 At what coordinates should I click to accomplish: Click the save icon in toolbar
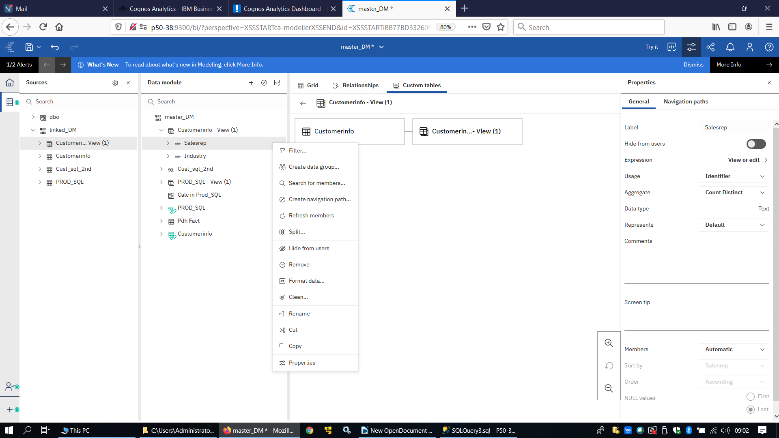[x=29, y=47]
